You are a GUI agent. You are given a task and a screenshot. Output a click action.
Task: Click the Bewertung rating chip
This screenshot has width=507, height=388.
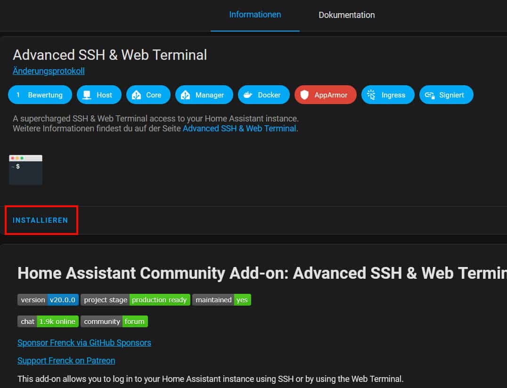[40, 95]
